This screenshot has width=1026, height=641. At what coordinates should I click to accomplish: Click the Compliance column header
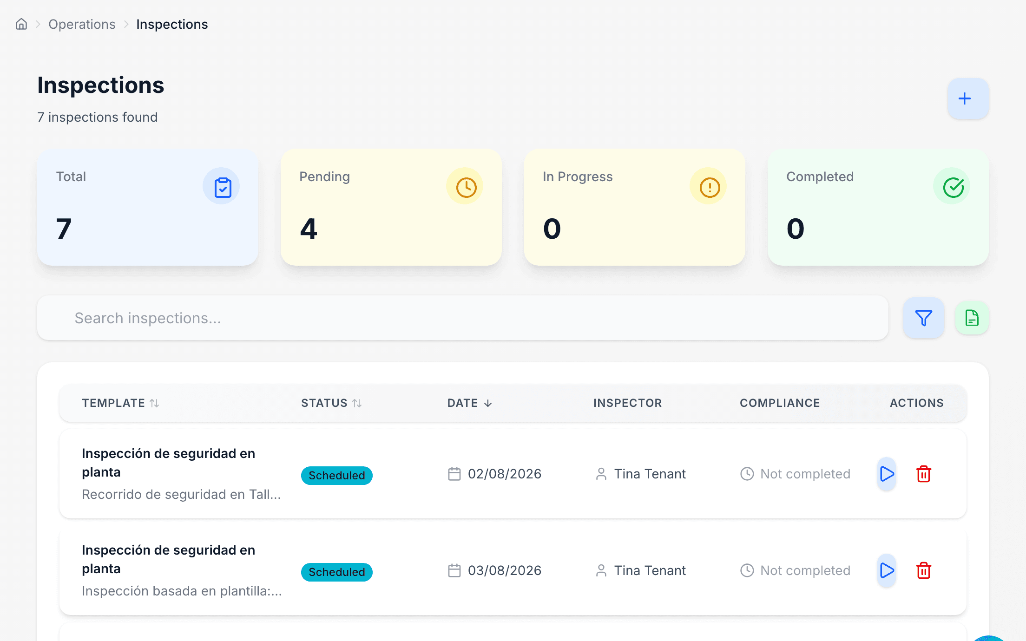click(780, 403)
